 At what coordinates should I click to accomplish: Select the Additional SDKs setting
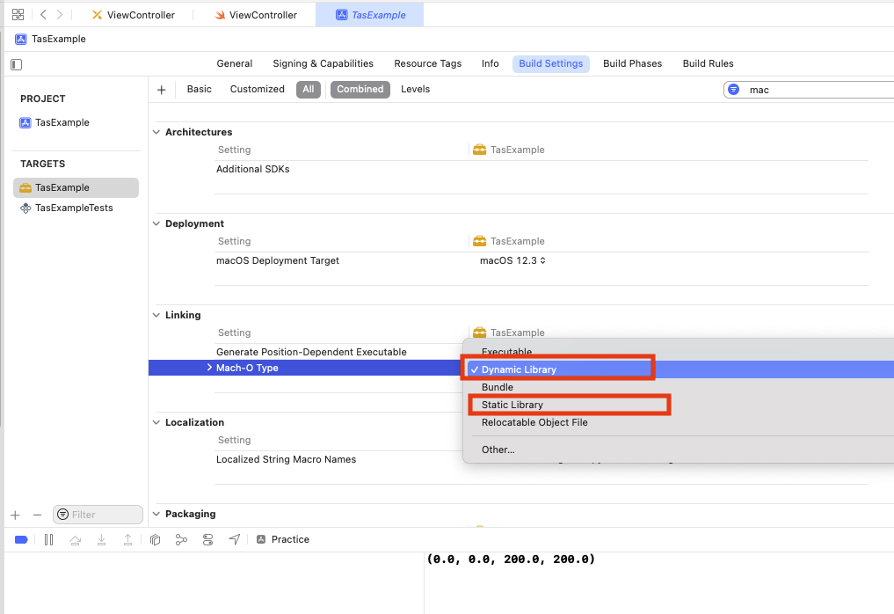coord(252,170)
